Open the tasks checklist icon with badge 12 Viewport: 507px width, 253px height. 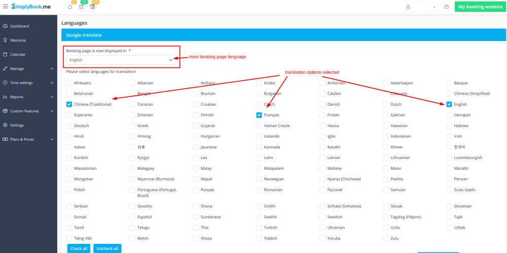pyautogui.click(x=81, y=7)
